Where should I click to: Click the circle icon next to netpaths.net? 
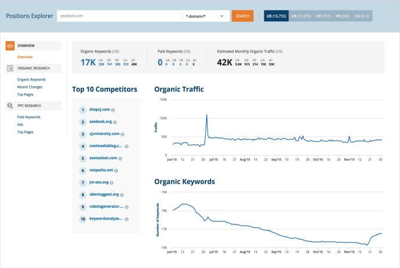click(116, 171)
